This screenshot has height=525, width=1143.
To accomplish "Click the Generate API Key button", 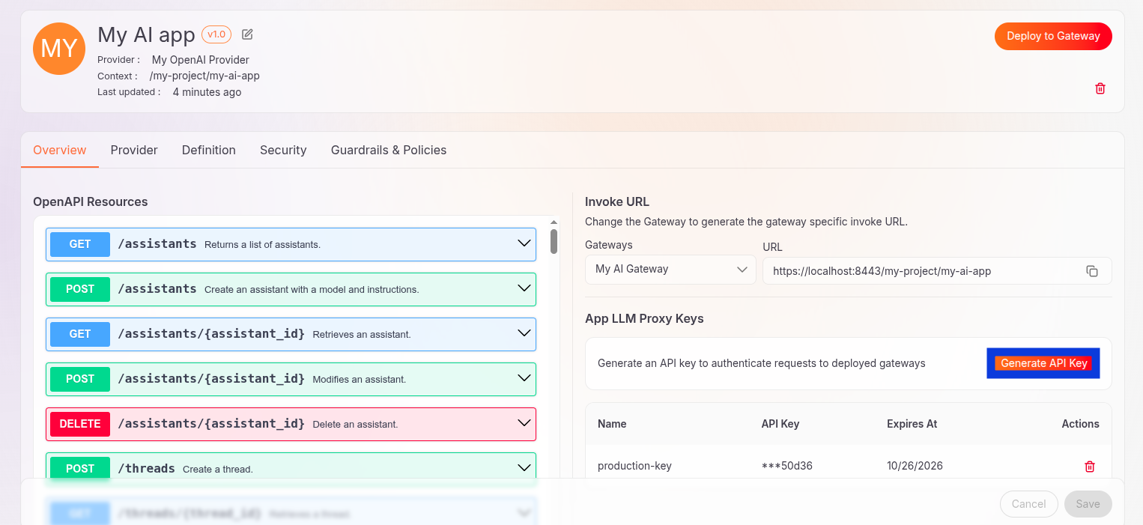I will (1043, 363).
